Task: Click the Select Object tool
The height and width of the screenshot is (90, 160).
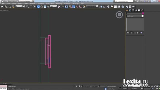Action: [x=24, y=7]
